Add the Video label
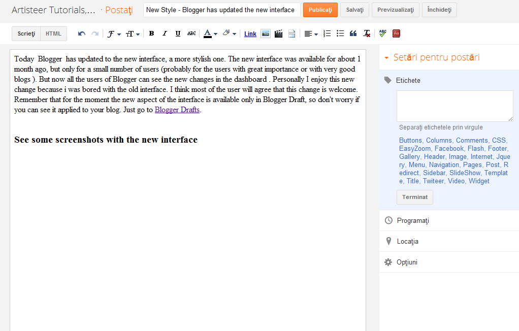Screen dimensions: 519x331 click(456, 181)
